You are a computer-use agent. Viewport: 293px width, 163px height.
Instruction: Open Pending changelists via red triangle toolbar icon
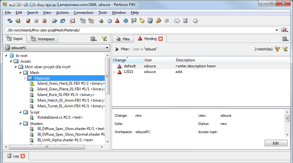[x=117, y=21]
